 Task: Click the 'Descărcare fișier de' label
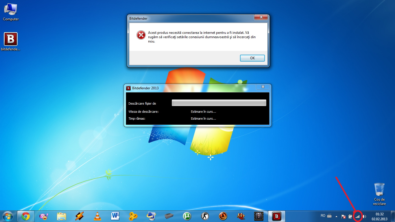point(142,103)
